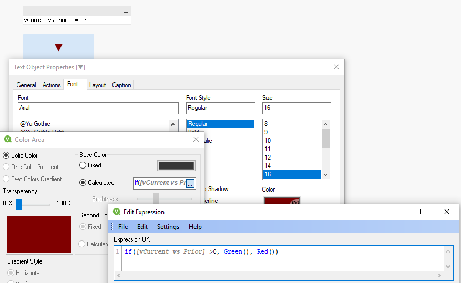
Task: Choose the Fixed base color option
Action: coord(83,165)
